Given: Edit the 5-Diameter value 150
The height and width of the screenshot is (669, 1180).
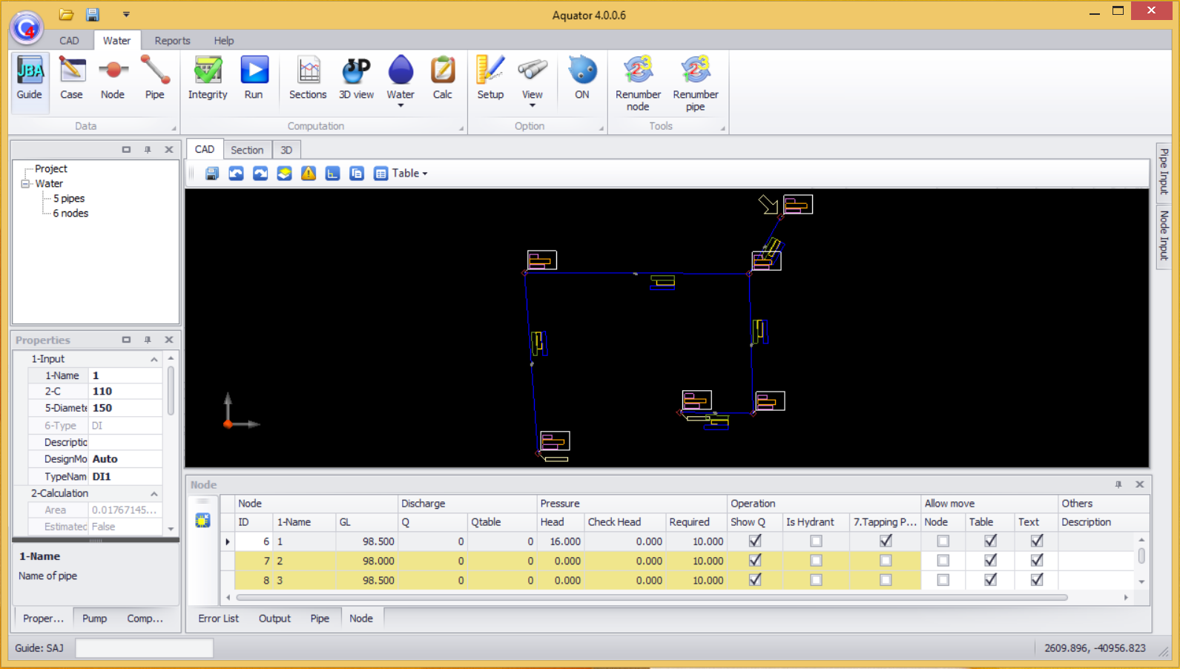Looking at the screenshot, I should [x=125, y=408].
